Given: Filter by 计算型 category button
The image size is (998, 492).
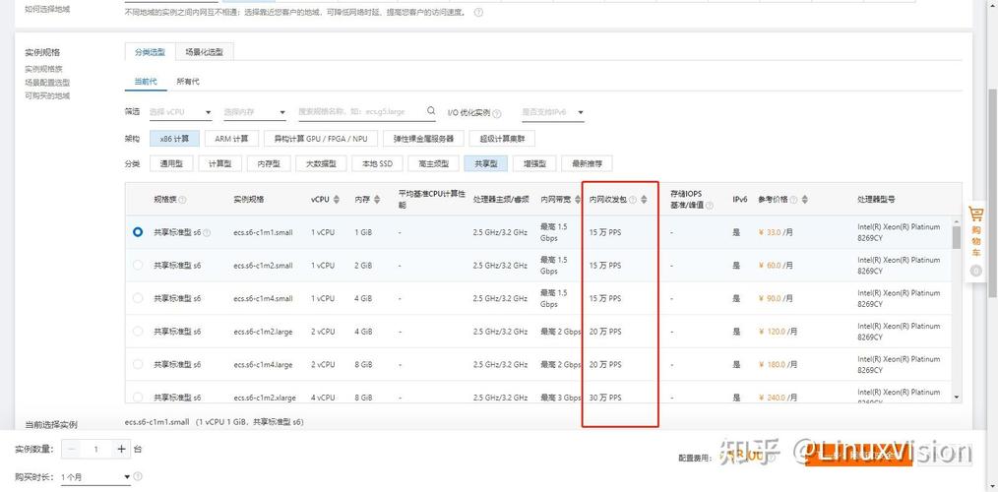Looking at the screenshot, I should tap(221, 163).
